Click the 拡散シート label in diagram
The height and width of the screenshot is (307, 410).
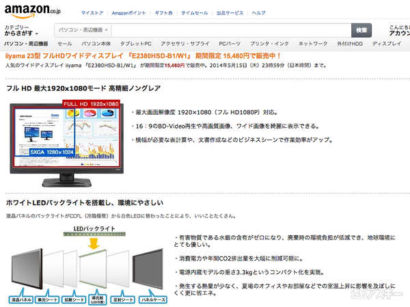click(74, 299)
